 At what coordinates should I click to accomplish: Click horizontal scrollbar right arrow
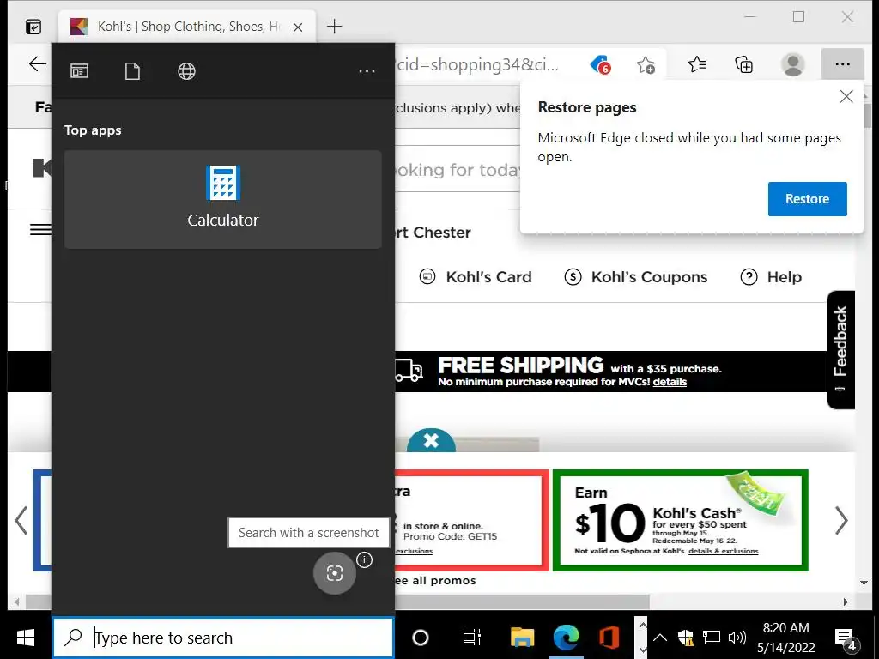coord(846,602)
